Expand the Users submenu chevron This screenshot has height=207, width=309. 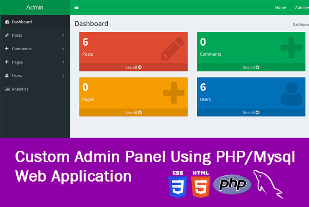pyautogui.click(x=63, y=75)
